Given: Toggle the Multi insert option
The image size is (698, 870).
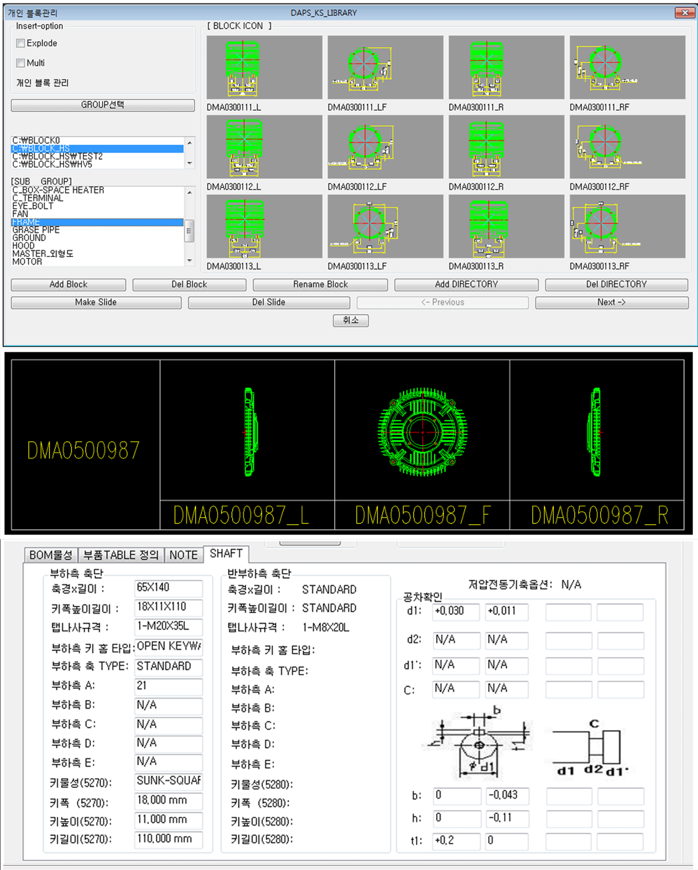Looking at the screenshot, I should click(x=21, y=63).
